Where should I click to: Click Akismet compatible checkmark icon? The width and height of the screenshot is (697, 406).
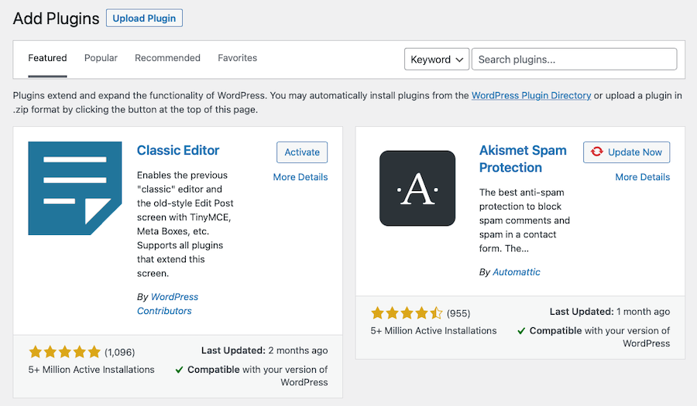coord(521,331)
